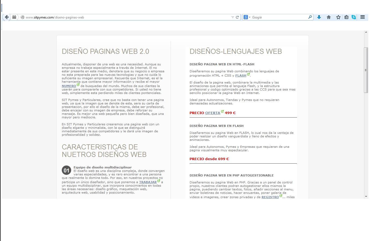Open the URL history dropdown arrow

[x=233, y=17]
